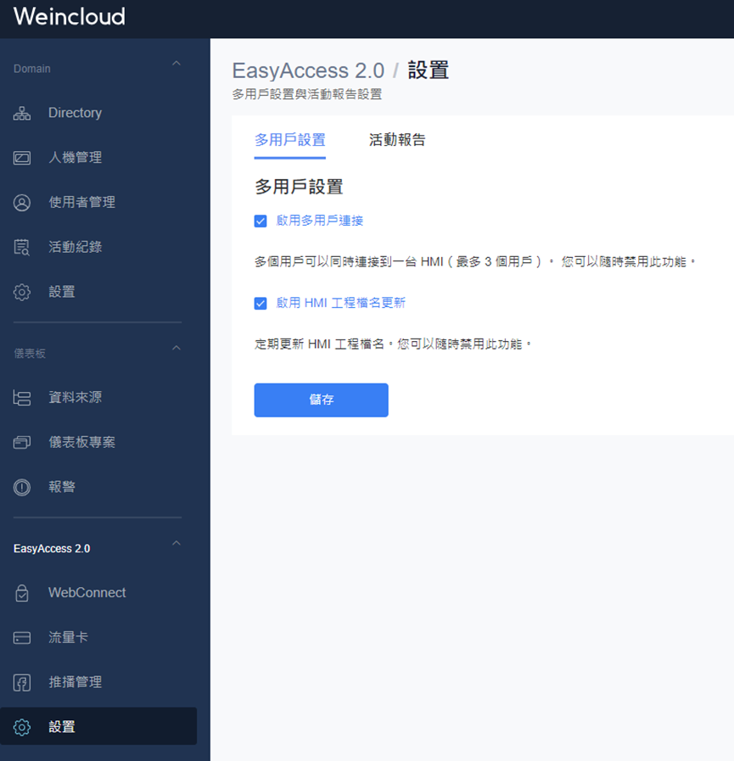The height and width of the screenshot is (761, 734).
Task: Collapse the 儀表板 section chevron
Action: click(176, 348)
